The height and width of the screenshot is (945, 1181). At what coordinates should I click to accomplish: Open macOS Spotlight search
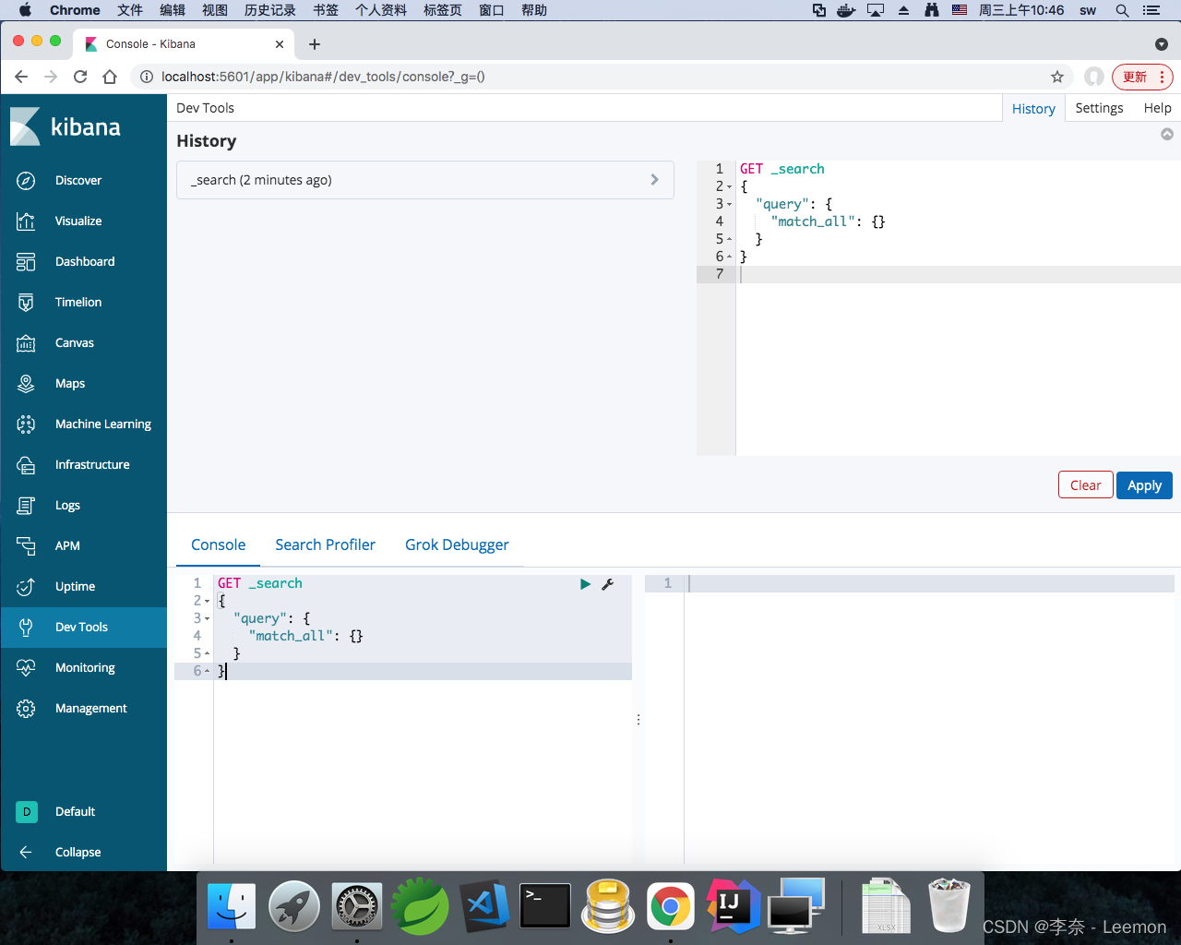click(1122, 10)
